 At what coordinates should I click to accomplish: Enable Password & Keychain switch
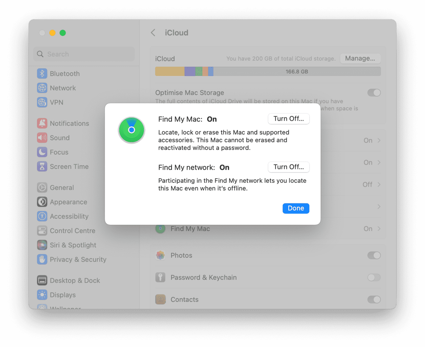374,278
